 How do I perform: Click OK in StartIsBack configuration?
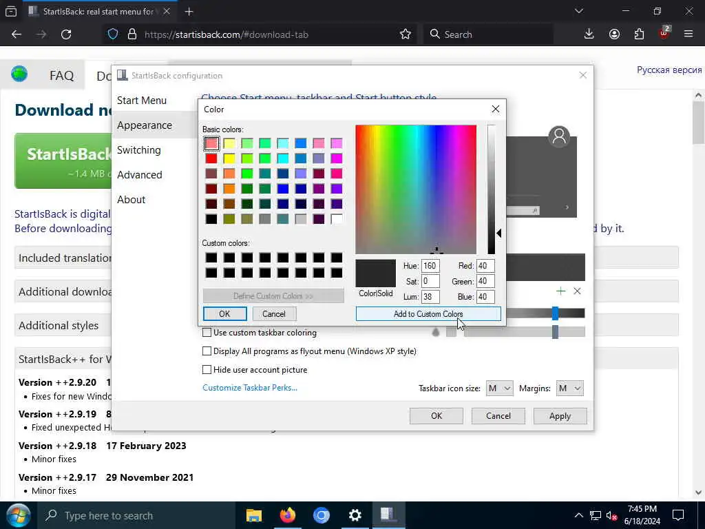[x=436, y=416]
